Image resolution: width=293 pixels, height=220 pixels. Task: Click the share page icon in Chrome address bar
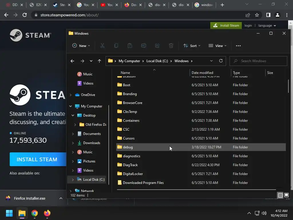248,15
